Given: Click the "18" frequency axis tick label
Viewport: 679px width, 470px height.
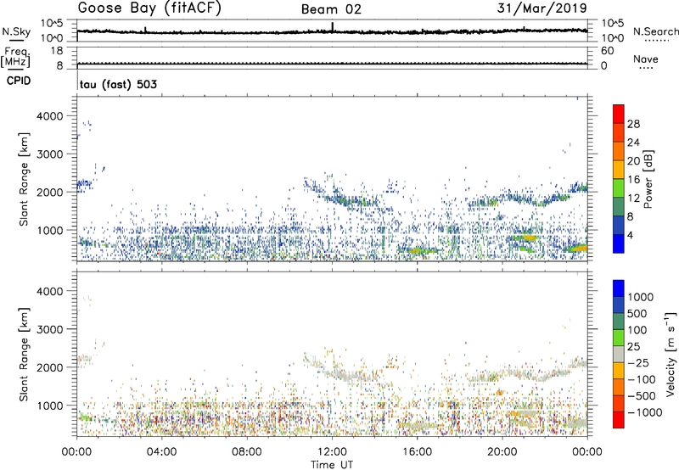Looking at the screenshot, I should (57, 51).
